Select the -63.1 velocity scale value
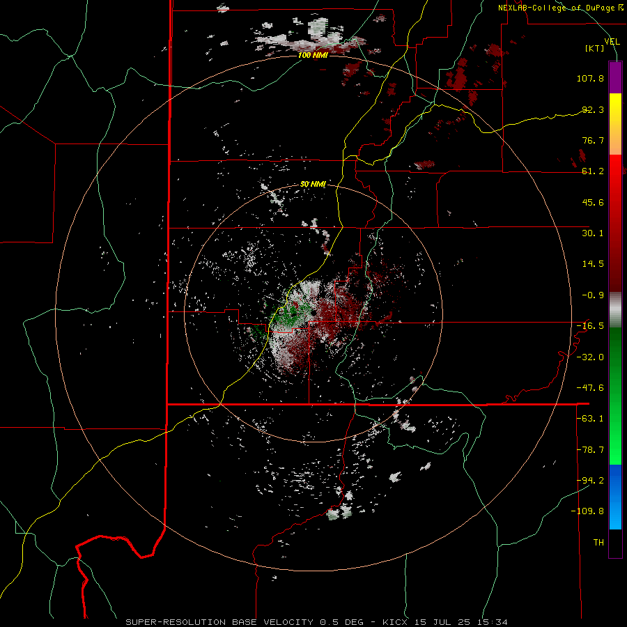The height and width of the screenshot is (627, 627). pos(590,419)
